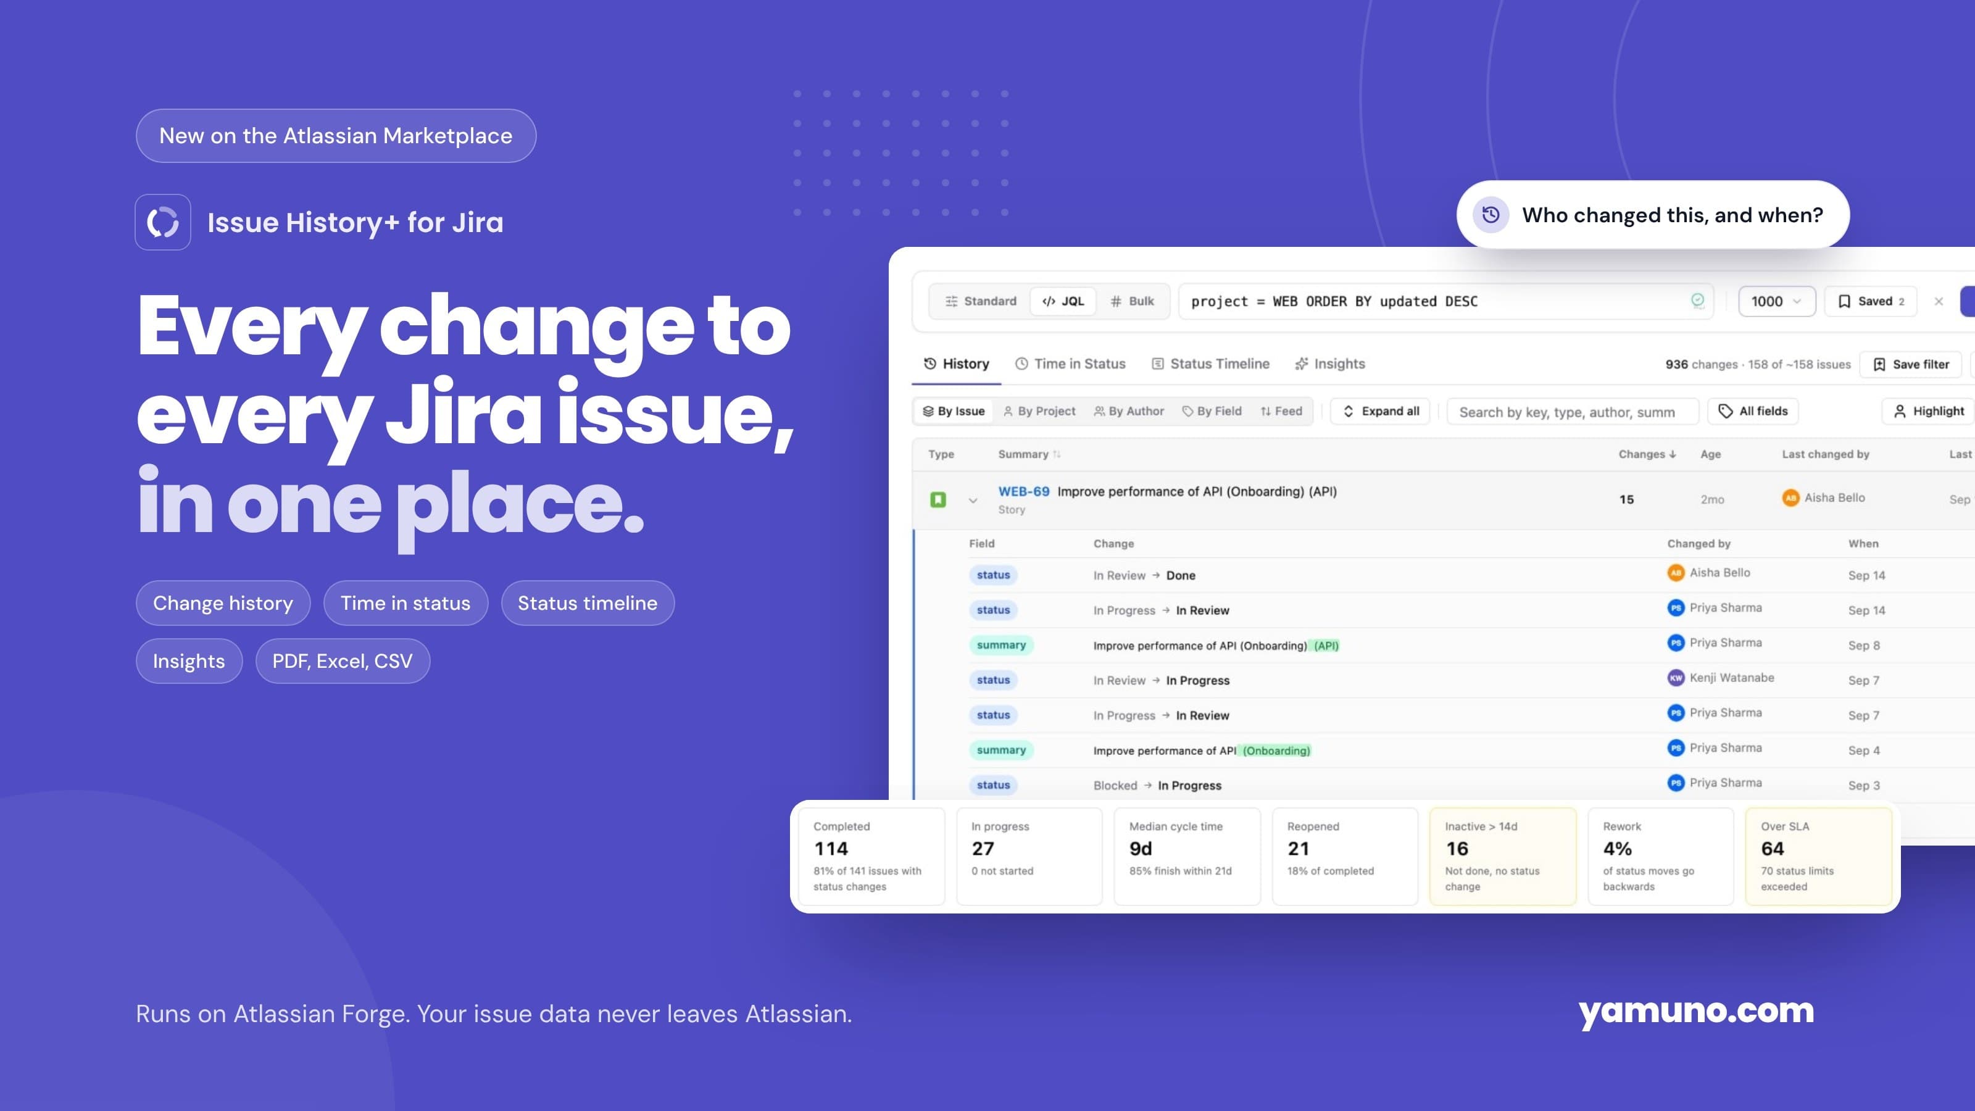Screen dimensions: 1975x1111
Task: Click the Save filter button
Action: pos(1911,364)
